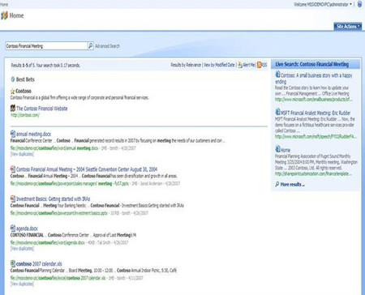365x295 pixels.
Task: Open MSFT Financial Analyst Meeting: Eric Rudder link
Action: (x=316, y=113)
